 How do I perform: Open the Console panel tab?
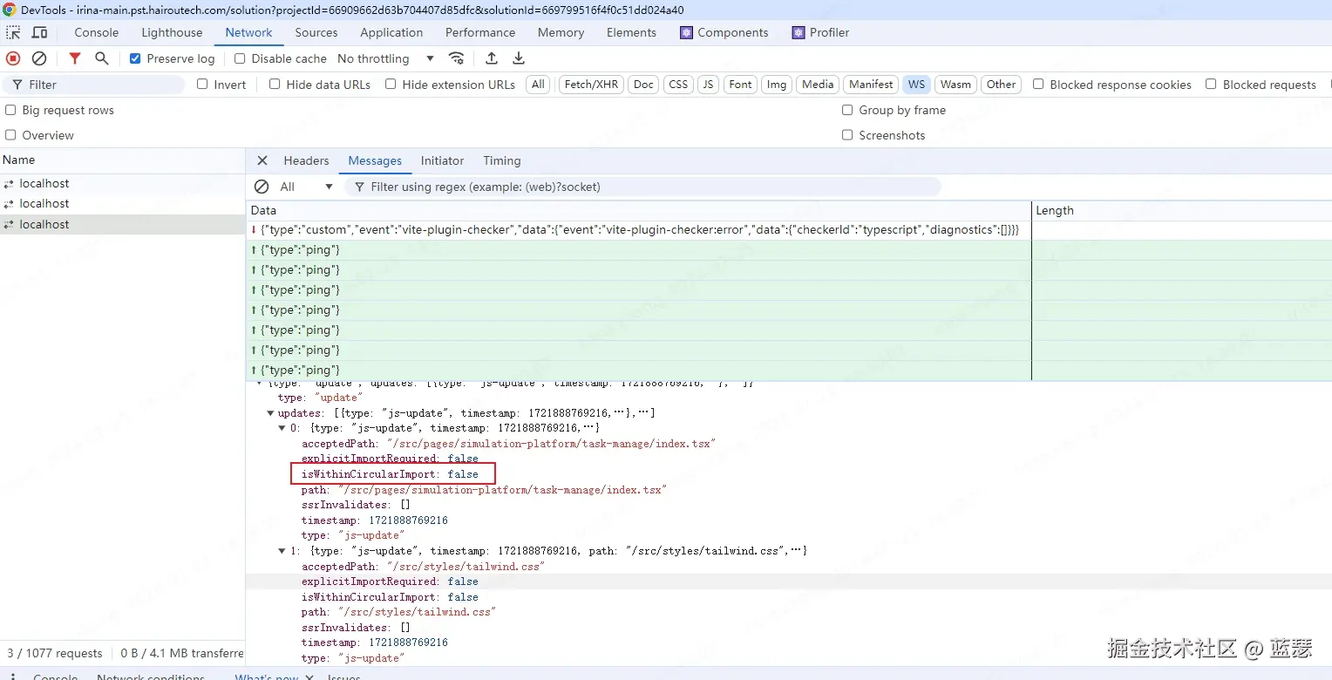[x=96, y=32]
